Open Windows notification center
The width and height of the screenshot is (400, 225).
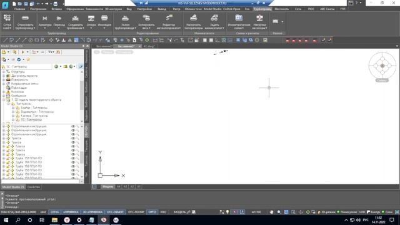point(392,220)
